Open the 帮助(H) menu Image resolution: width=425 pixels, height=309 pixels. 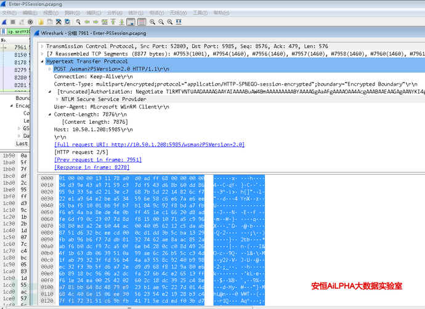(x=221, y=13)
